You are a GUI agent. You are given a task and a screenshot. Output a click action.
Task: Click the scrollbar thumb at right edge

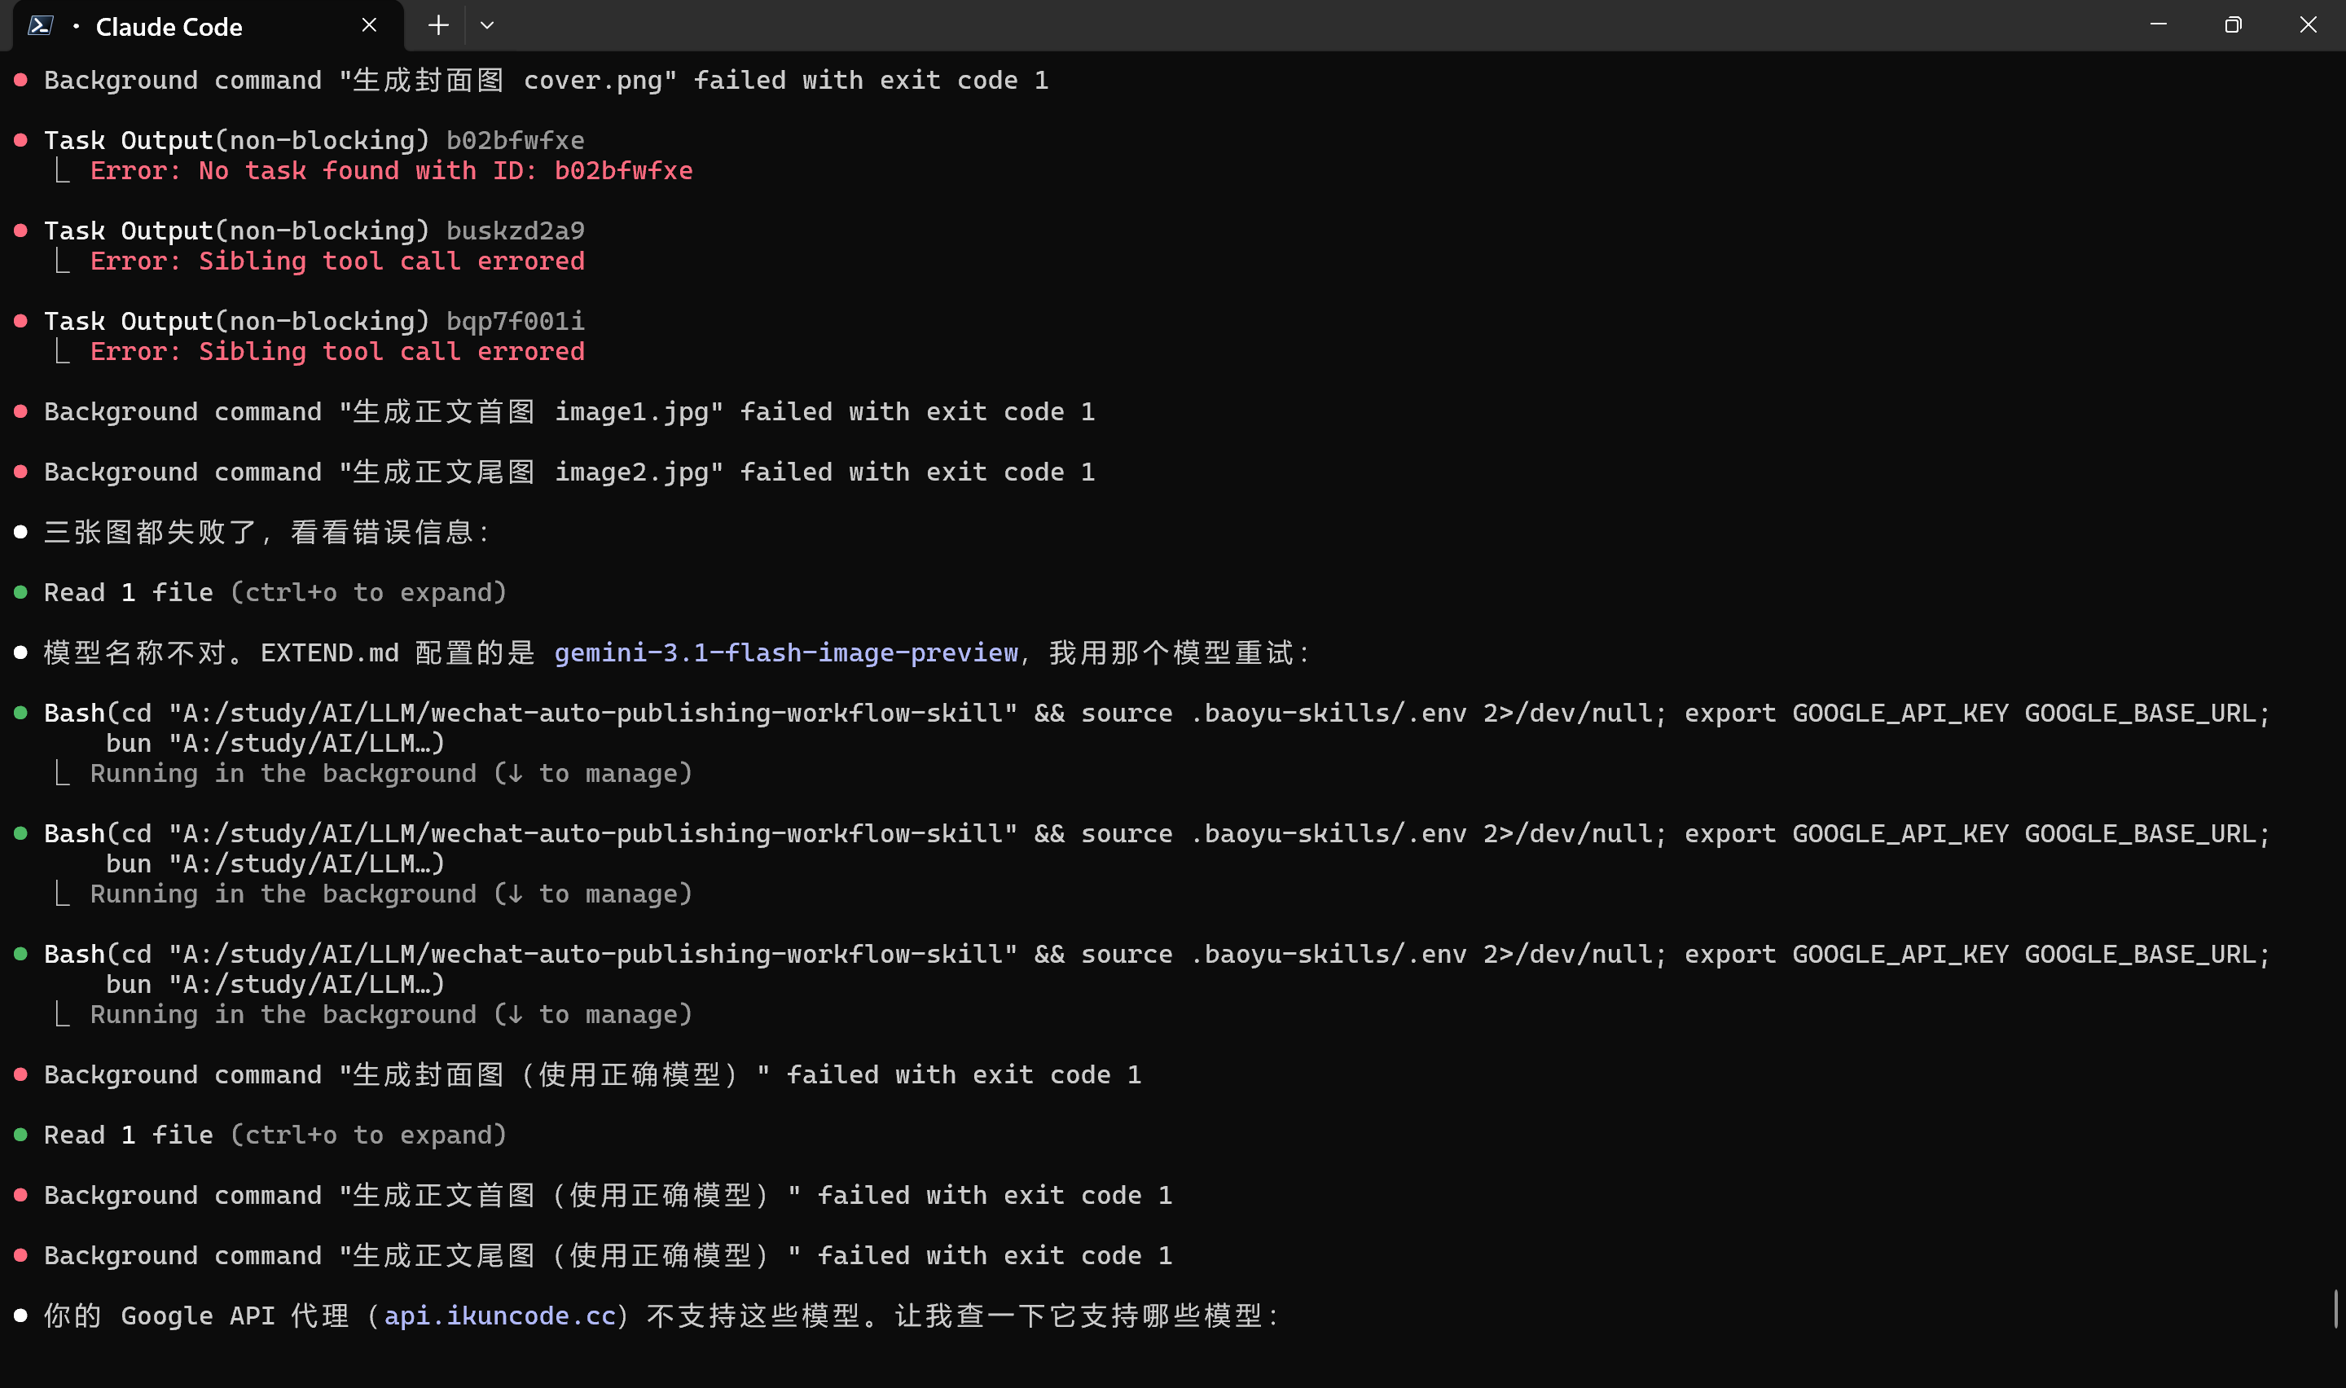(x=2335, y=1308)
